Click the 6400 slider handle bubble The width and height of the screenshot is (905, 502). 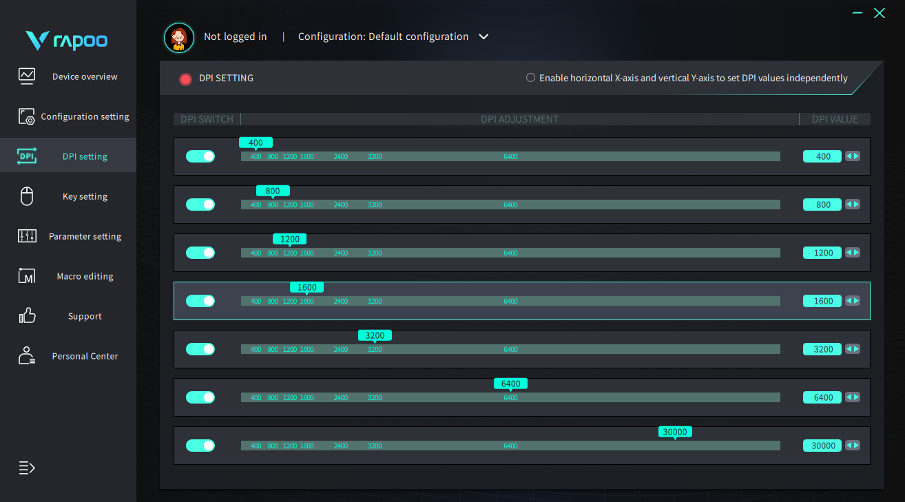tap(510, 384)
